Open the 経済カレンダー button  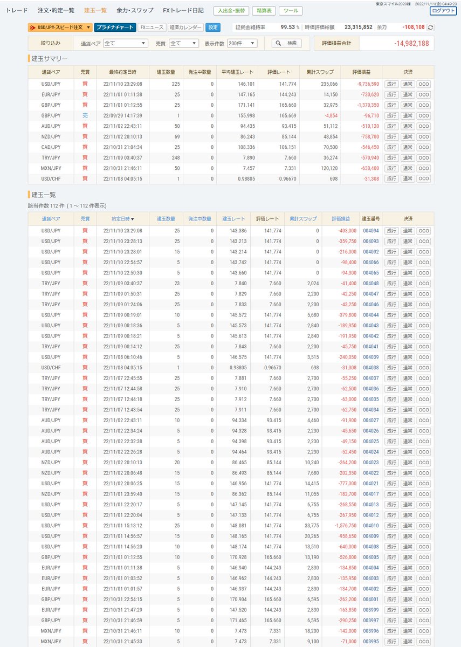point(185,27)
